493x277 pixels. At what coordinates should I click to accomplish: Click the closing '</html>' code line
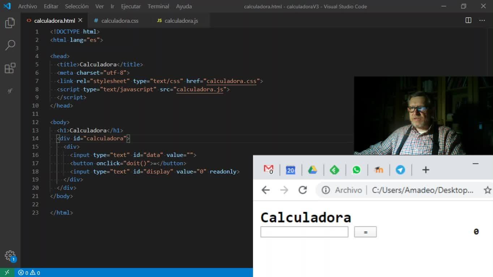pyautogui.click(x=61, y=213)
